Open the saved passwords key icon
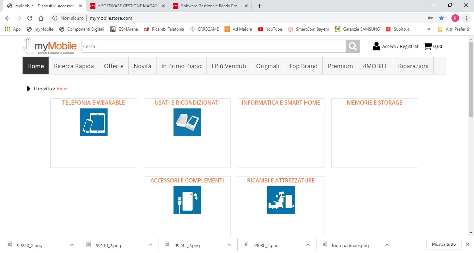The width and height of the screenshot is (474, 253). coord(430,18)
